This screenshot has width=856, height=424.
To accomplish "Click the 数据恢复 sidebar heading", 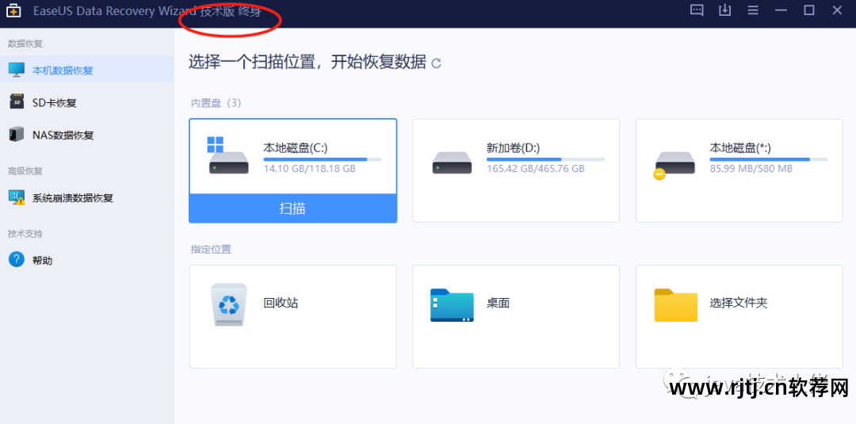I will (x=25, y=44).
